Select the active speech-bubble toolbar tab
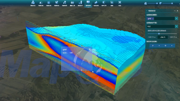The height and width of the screenshot is (101, 180). click(x=88, y=3)
